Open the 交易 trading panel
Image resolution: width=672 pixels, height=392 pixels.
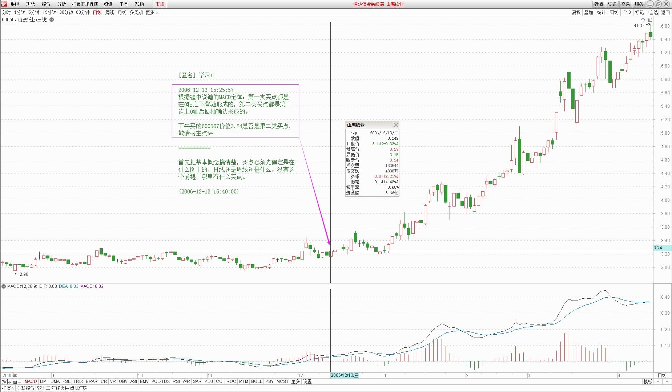tap(625, 4)
